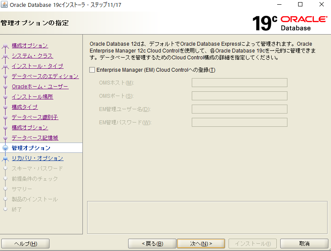Maximize the installer window
The height and width of the screenshot is (251, 331).
pos(300,5)
